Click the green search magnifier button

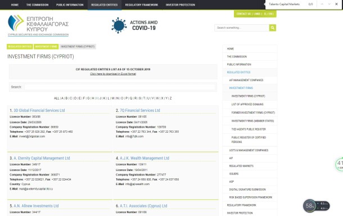tap(273, 28)
